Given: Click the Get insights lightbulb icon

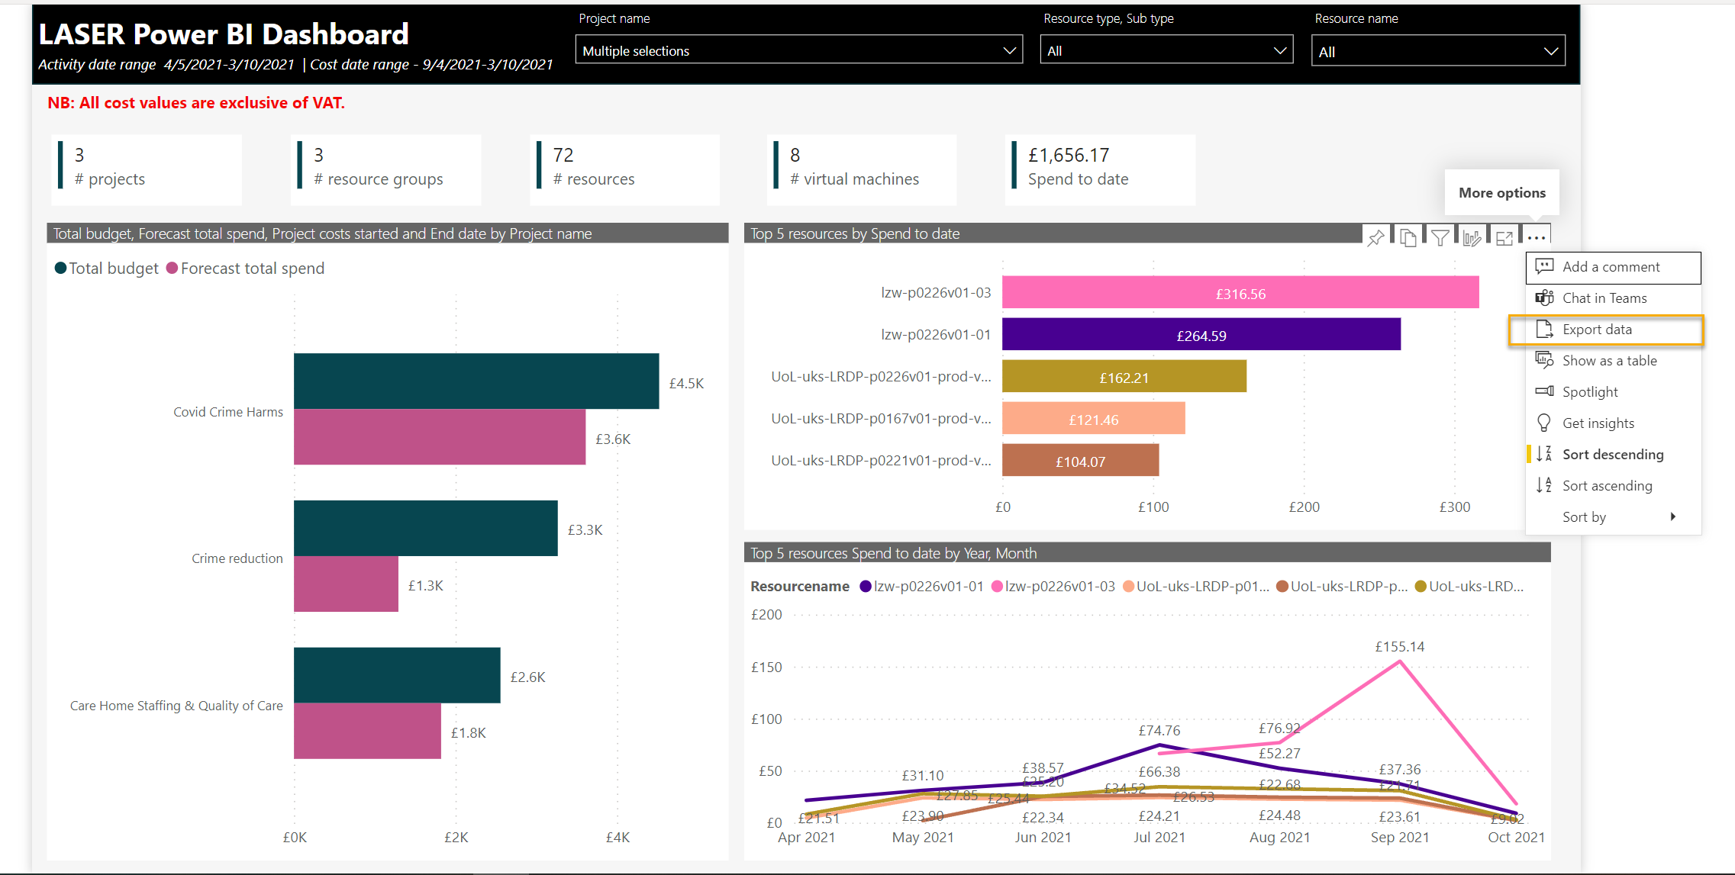Looking at the screenshot, I should pos(1544,423).
